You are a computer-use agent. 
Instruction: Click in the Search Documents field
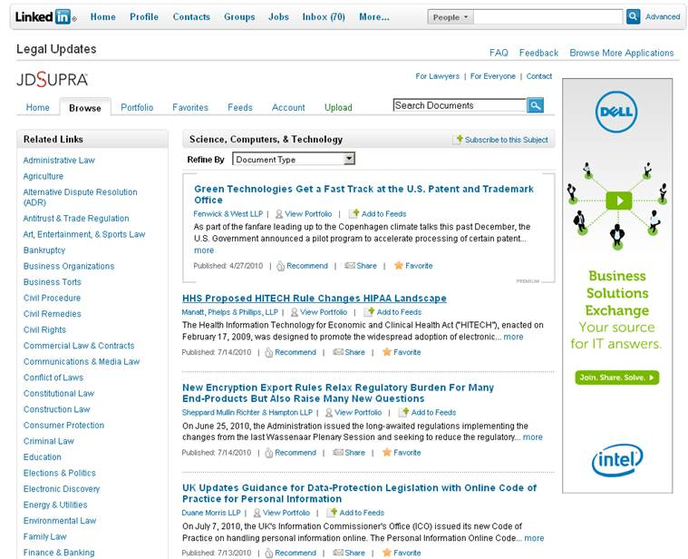pos(460,105)
